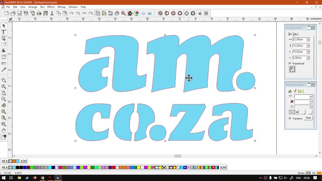Open the Rotate tab icon in DesignCentral
The image size is (322, 181).
coord(295,34)
